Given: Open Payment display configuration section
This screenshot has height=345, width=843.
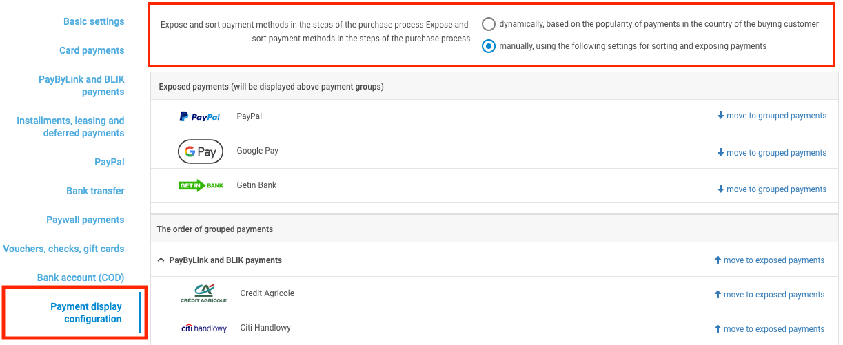Looking at the screenshot, I should [86, 313].
